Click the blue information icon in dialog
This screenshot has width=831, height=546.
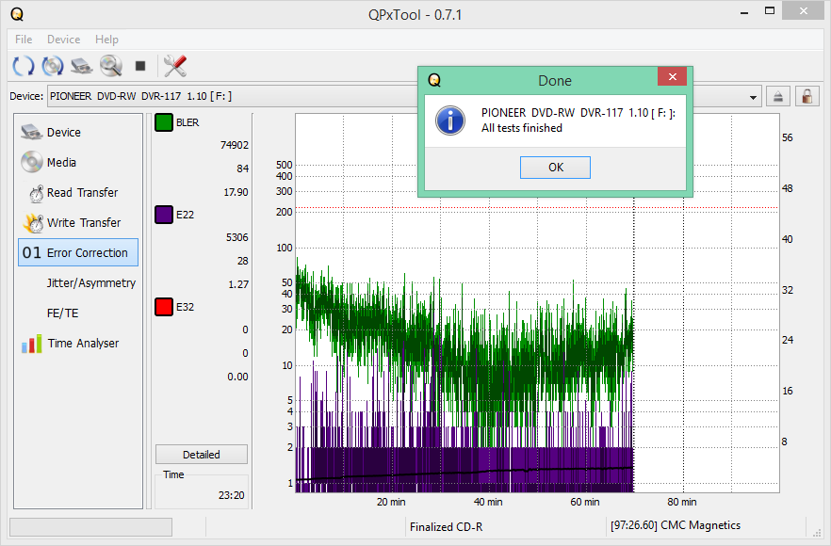450,120
